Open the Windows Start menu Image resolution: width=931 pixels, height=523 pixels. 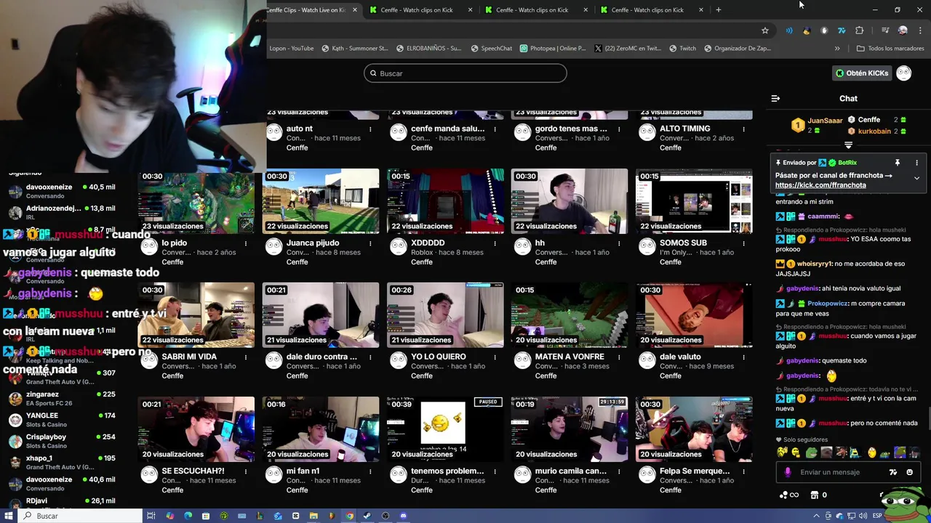(9, 516)
